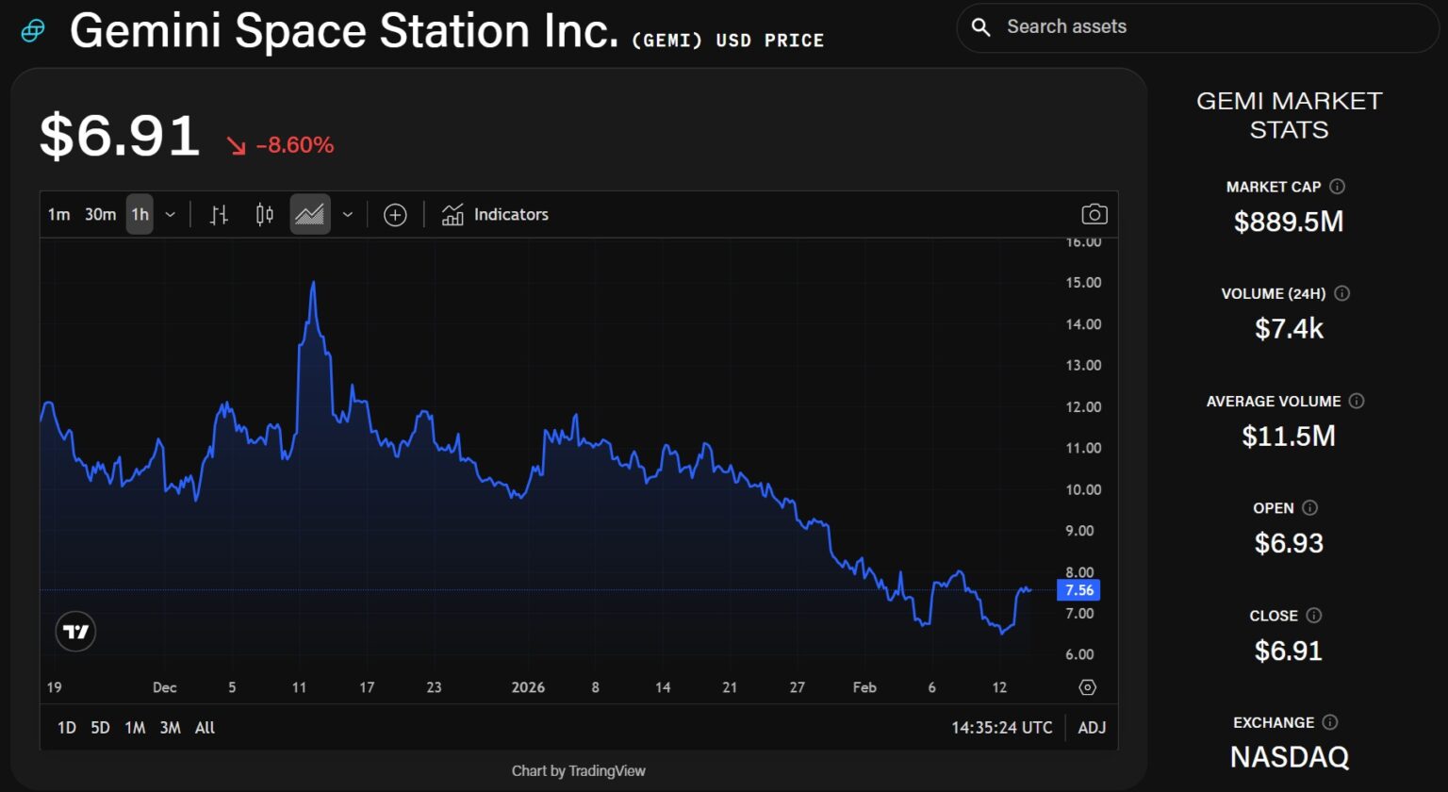The width and height of the screenshot is (1448, 792).
Task: Select the bar chart style icon
Action: point(219,215)
